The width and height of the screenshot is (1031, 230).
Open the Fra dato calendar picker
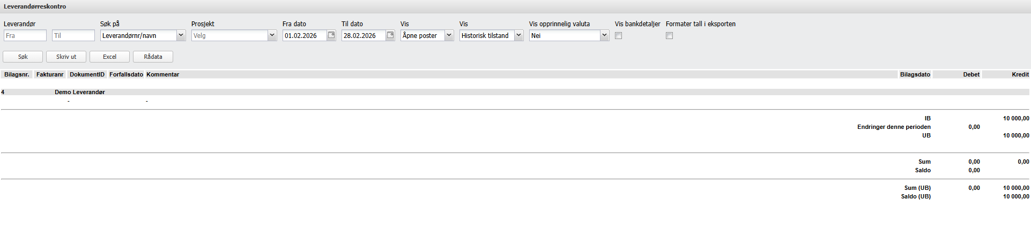(x=331, y=35)
